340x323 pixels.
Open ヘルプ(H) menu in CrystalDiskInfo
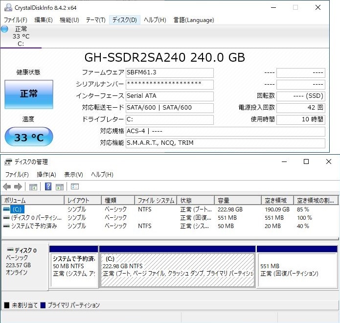(x=155, y=20)
